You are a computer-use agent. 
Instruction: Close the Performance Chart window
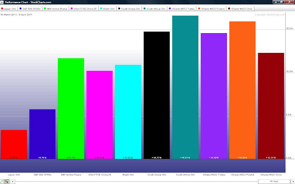pos(289,2)
